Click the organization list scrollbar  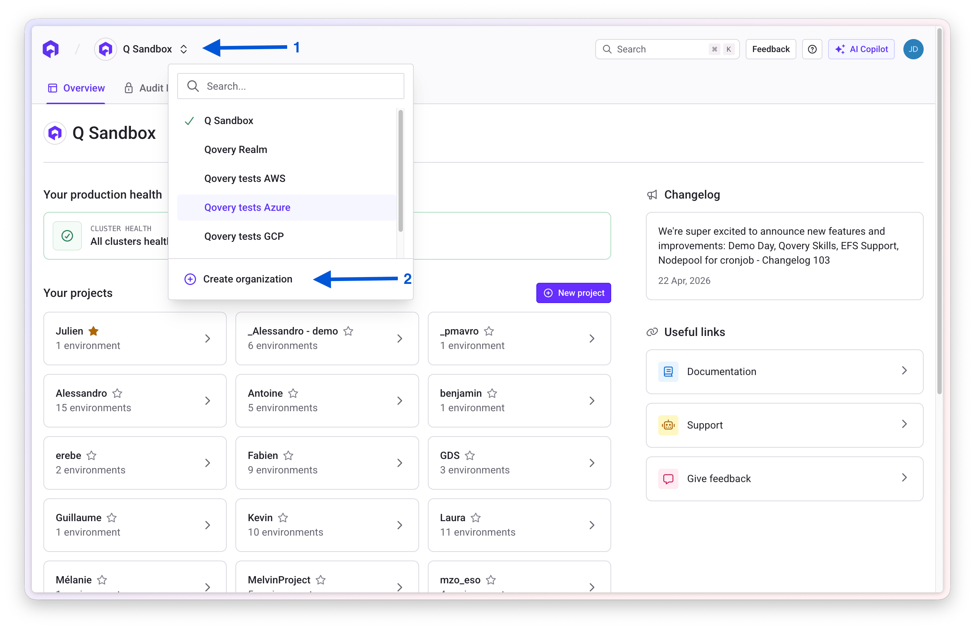pyautogui.click(x=400, y=171)
